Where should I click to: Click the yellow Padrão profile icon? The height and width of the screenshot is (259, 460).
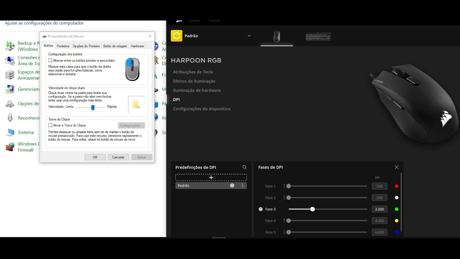pos(176,36)
